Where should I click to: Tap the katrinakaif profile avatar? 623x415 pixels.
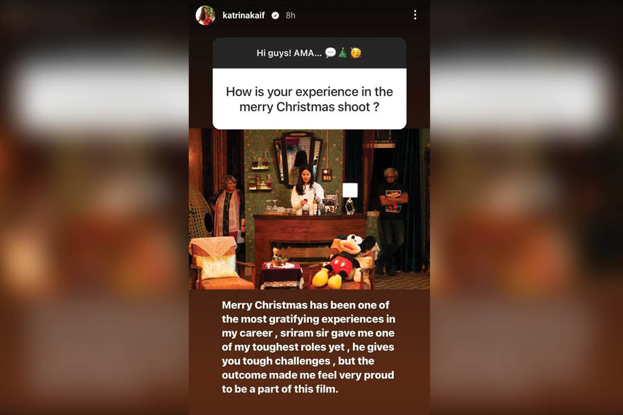(x=206, y=15)
